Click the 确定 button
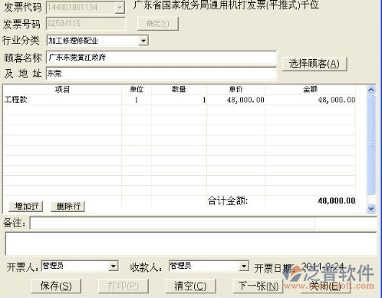The width and height of the screenshot is (382, 298). 158,24
